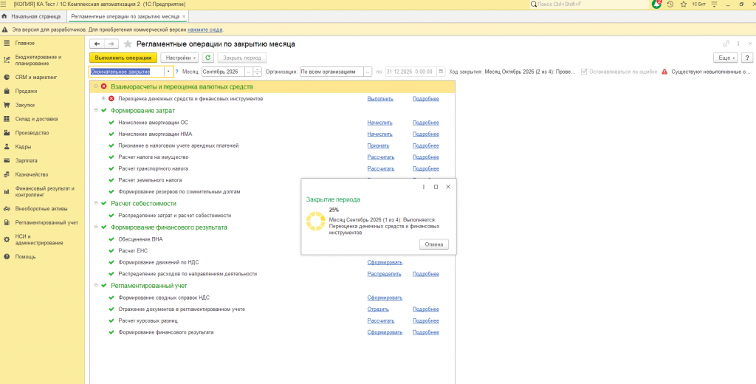Screen dimensions: 756x384
Task: Click Подробнее for Расчет курсовых разниц
Action: click(426, 320)
